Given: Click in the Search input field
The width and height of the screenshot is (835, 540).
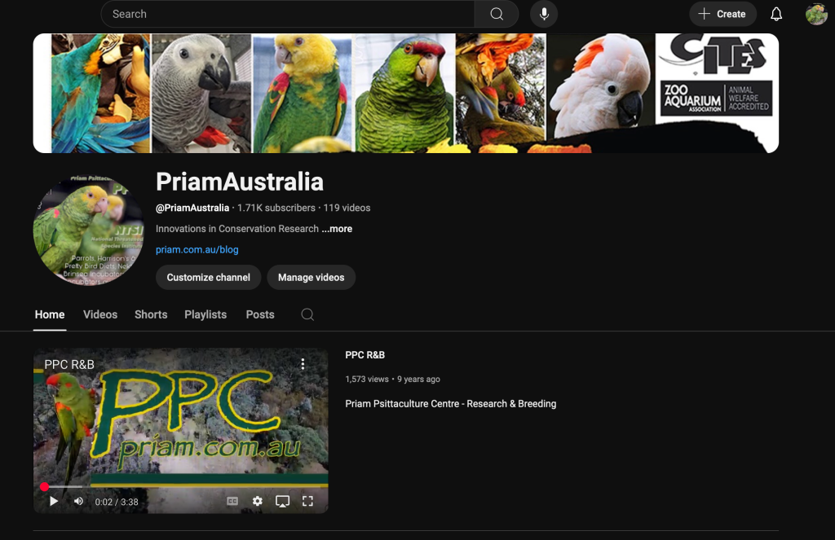Looking at the screenshot, I should [x=285, y=14].
